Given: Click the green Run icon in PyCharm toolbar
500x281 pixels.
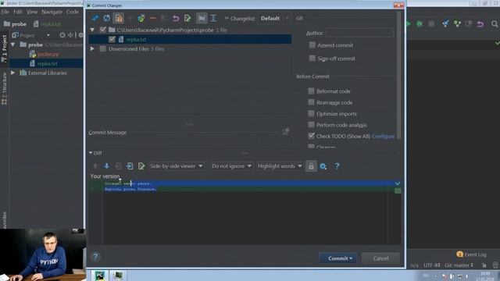Looking at the screenshot, I should tap(409, 24).
